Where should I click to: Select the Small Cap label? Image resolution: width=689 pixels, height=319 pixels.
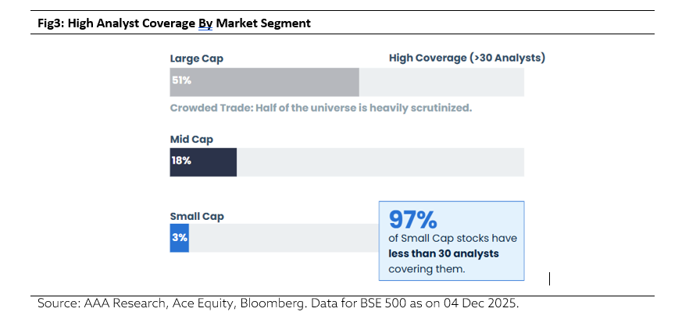(197, 216)
